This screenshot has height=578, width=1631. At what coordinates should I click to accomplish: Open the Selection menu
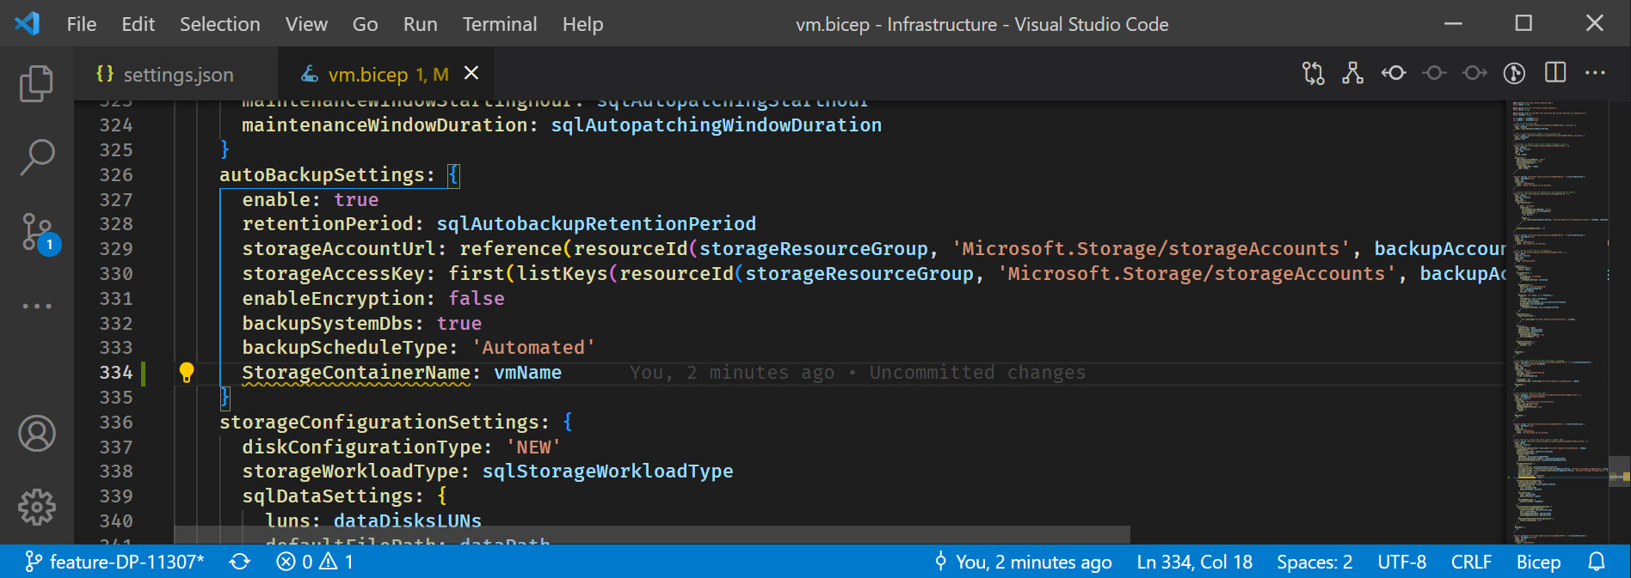[x=220, y=24]
